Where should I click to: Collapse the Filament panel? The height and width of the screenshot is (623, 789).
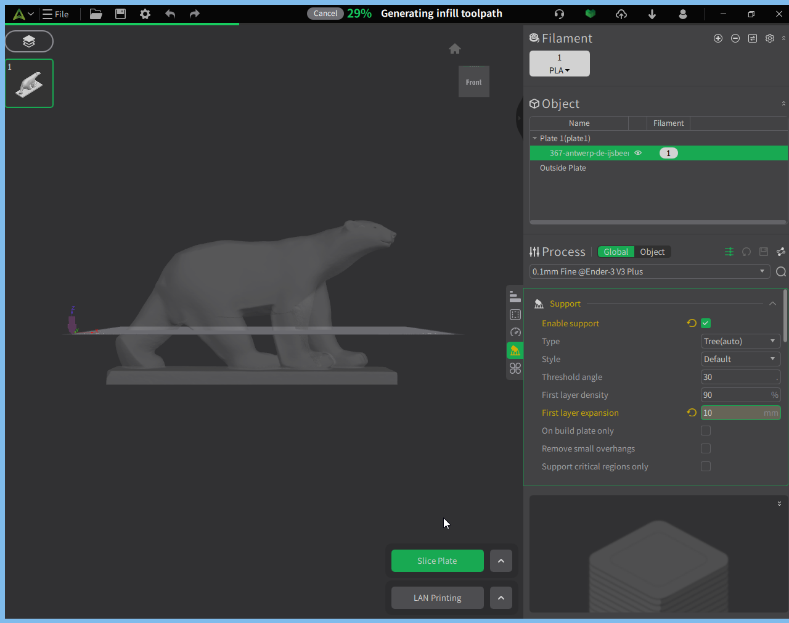coord(783,38)
